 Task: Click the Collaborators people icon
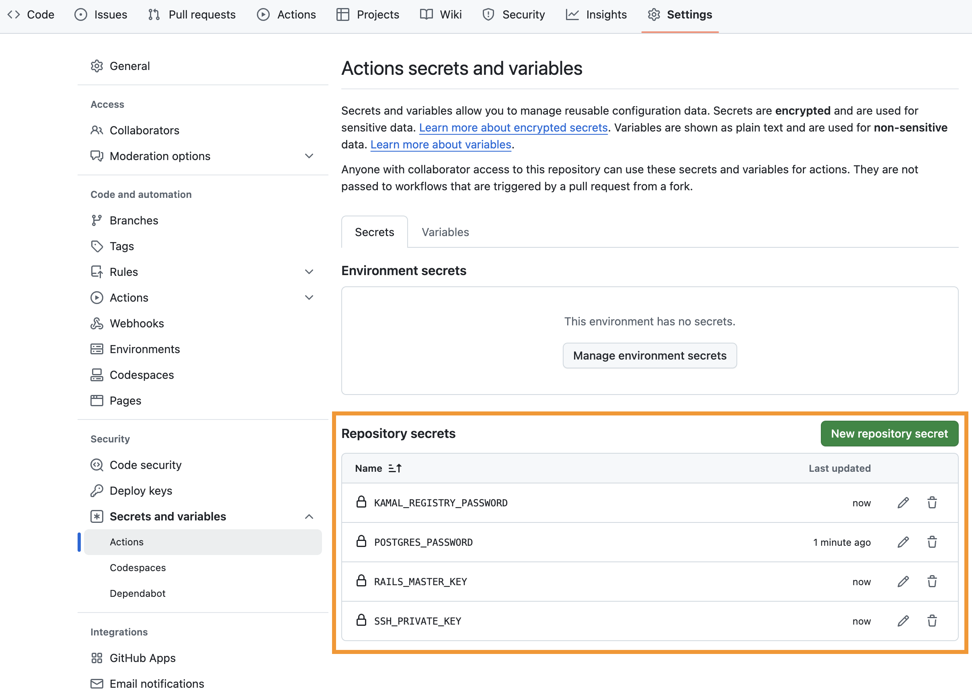tap(97, 130)
